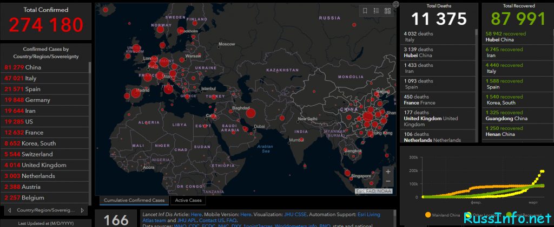Screen dimensions: 554x227
Task: Switch to Active Cases tab
Action: pos(188,200)
